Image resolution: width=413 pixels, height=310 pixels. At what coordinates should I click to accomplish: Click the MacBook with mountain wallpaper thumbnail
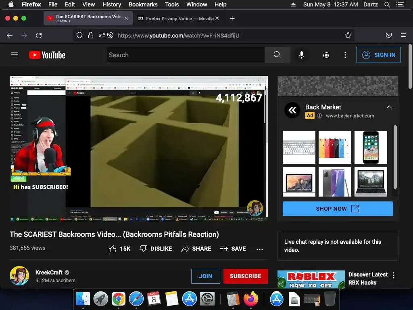(299, 182)
